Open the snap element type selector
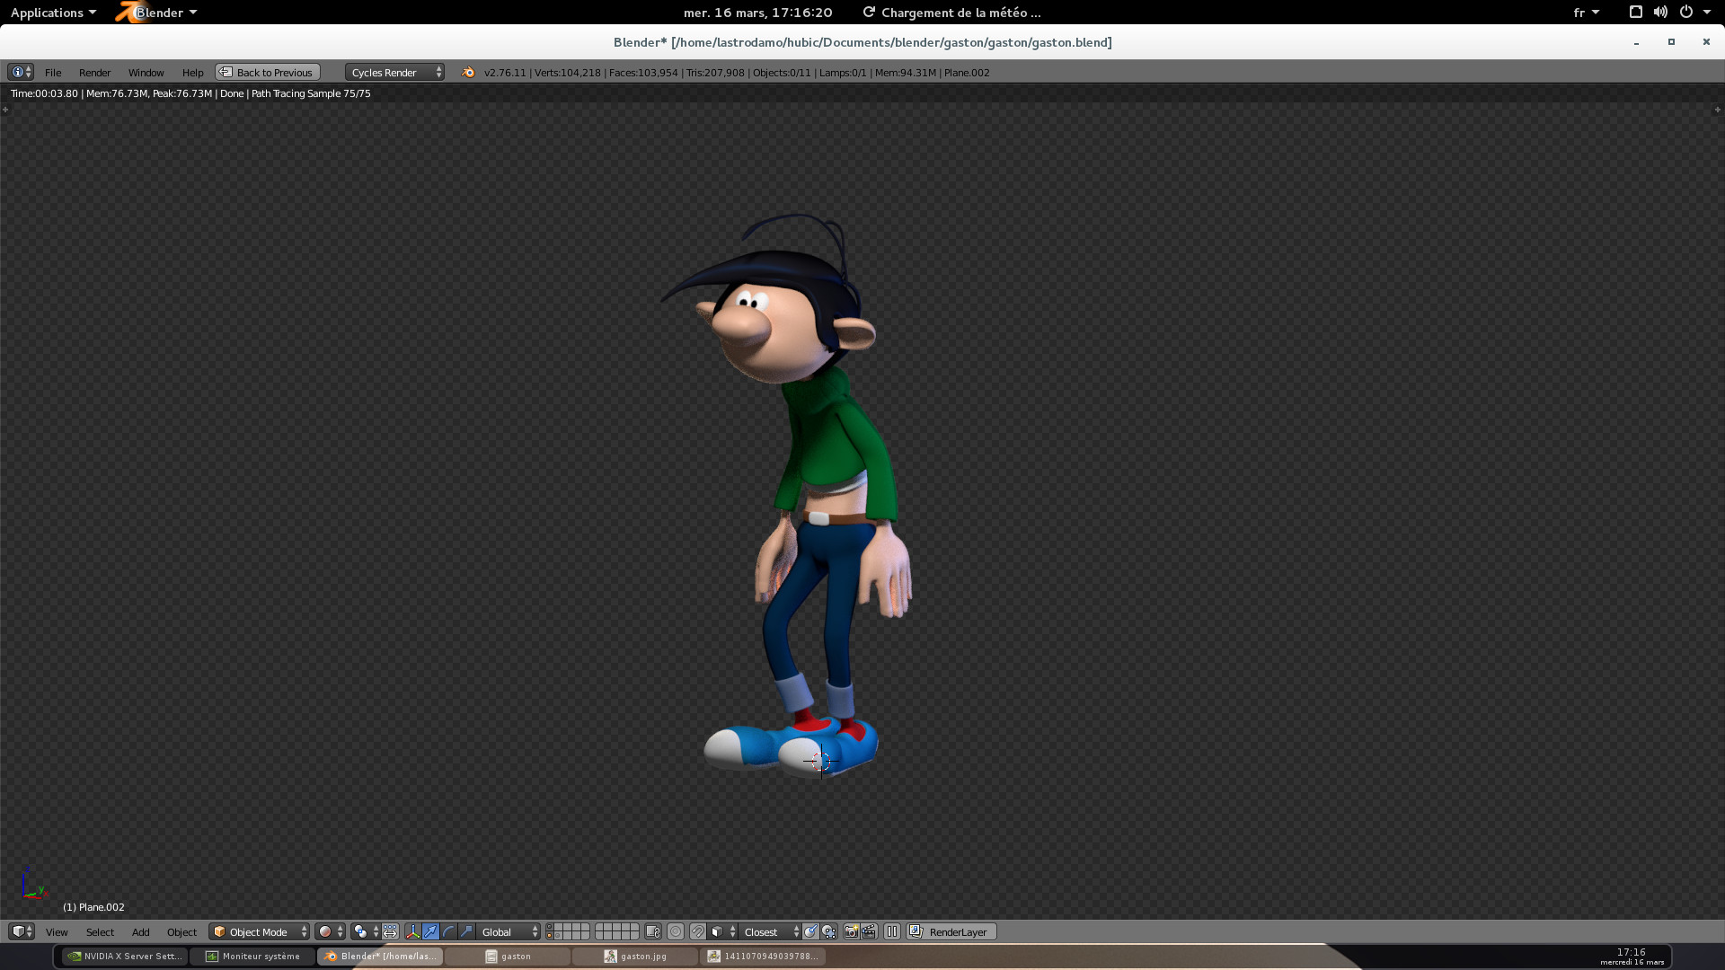Image resolution: width=1725 pixels, height=970 pixels. (x=722, y=931)
